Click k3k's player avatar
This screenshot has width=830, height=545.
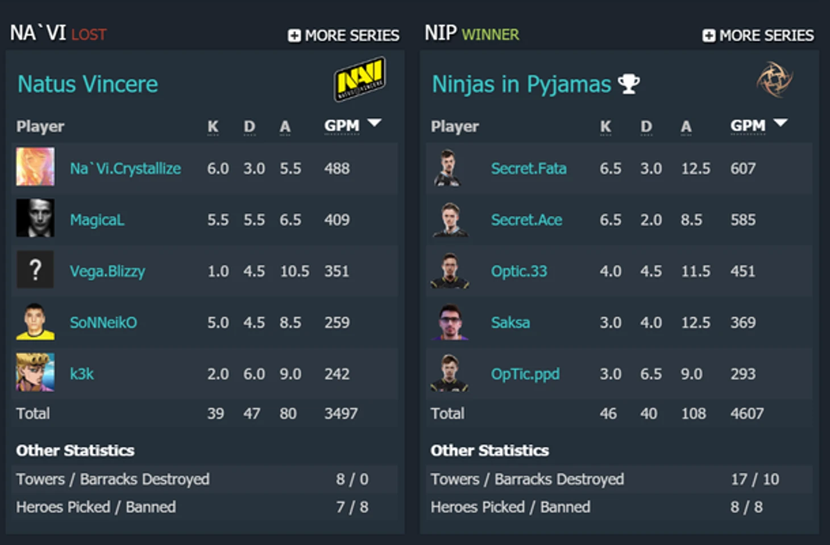click(35, 372)
